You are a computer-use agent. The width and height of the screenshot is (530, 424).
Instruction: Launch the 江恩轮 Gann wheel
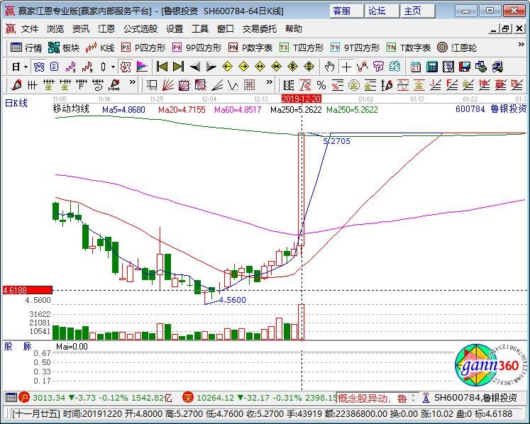pos(457,48)
